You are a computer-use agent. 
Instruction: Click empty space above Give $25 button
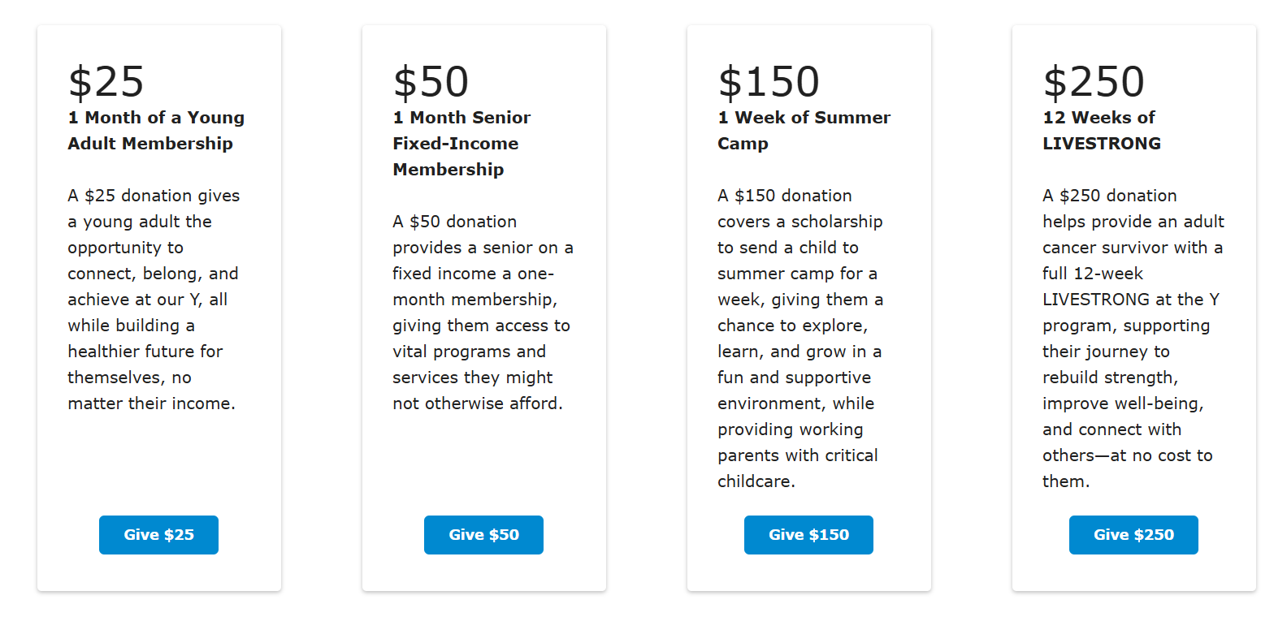pos(158,463)
